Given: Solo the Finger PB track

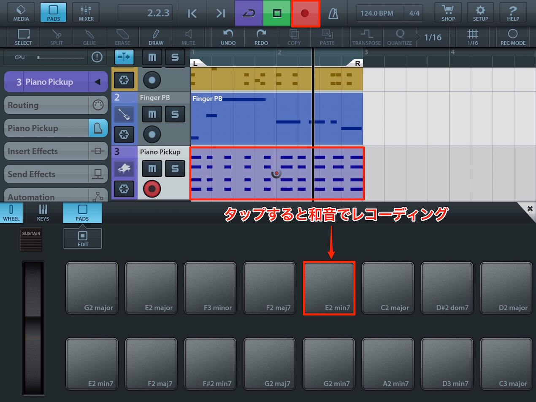Looking at the screenshot, I should 175,114.
